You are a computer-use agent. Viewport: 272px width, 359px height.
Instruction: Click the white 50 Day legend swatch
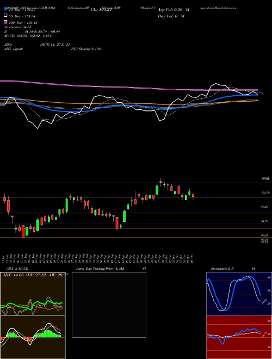click(x=5, y=16)
